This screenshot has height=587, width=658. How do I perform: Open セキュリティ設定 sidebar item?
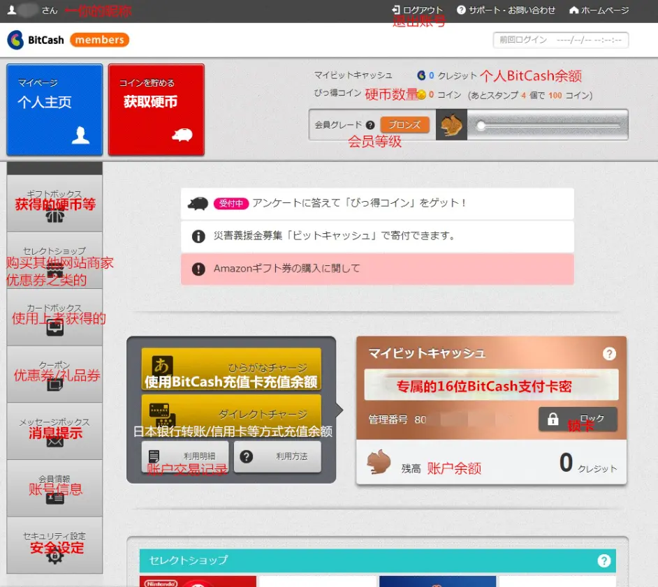[54, 545]
